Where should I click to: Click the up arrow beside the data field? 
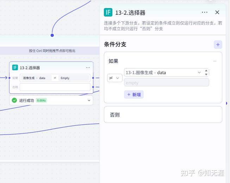coord(206,71)
